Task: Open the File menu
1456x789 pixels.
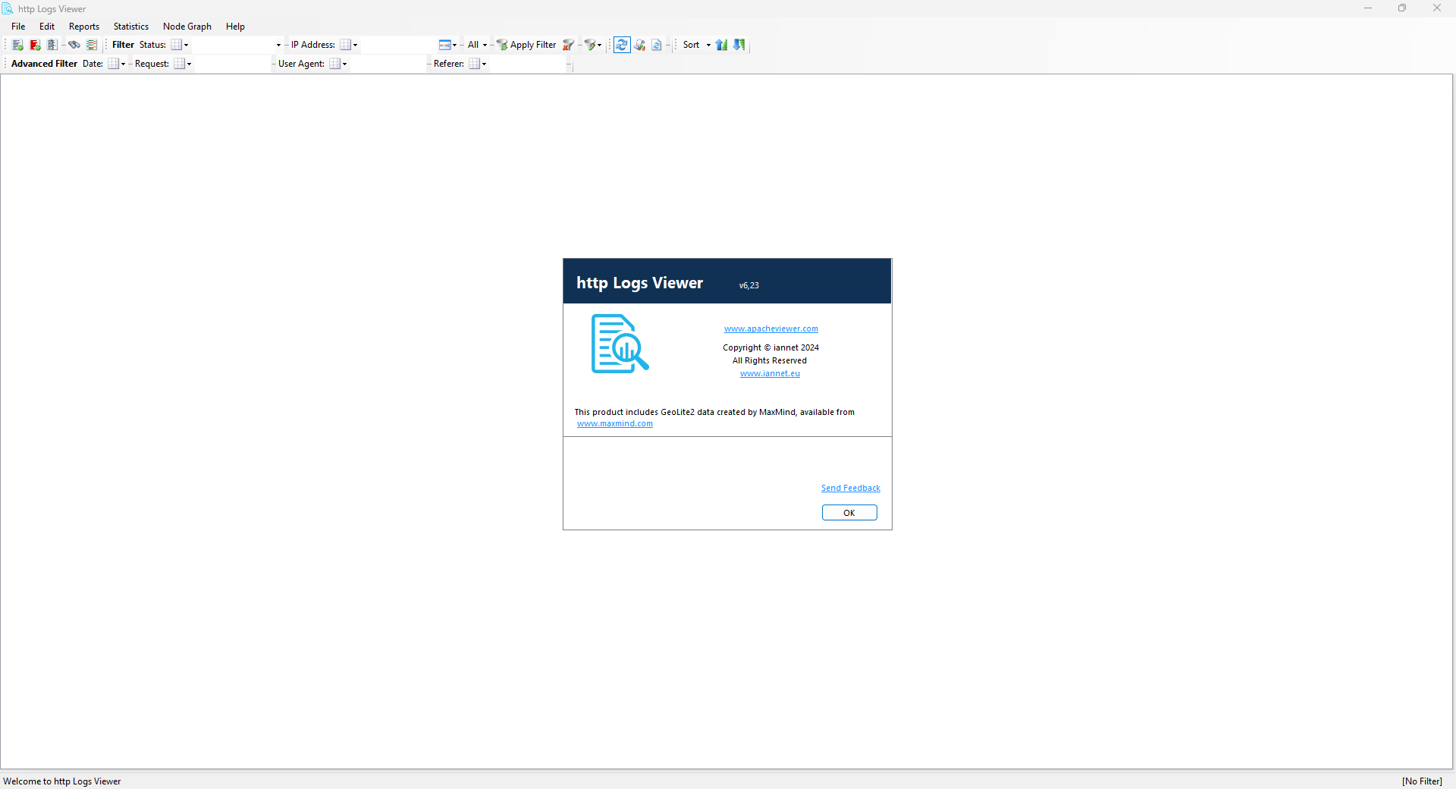Action: click(18, 27)
